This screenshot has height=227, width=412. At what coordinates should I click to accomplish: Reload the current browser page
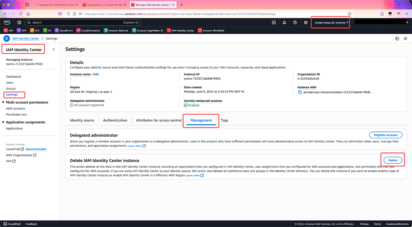coord(20,14)
